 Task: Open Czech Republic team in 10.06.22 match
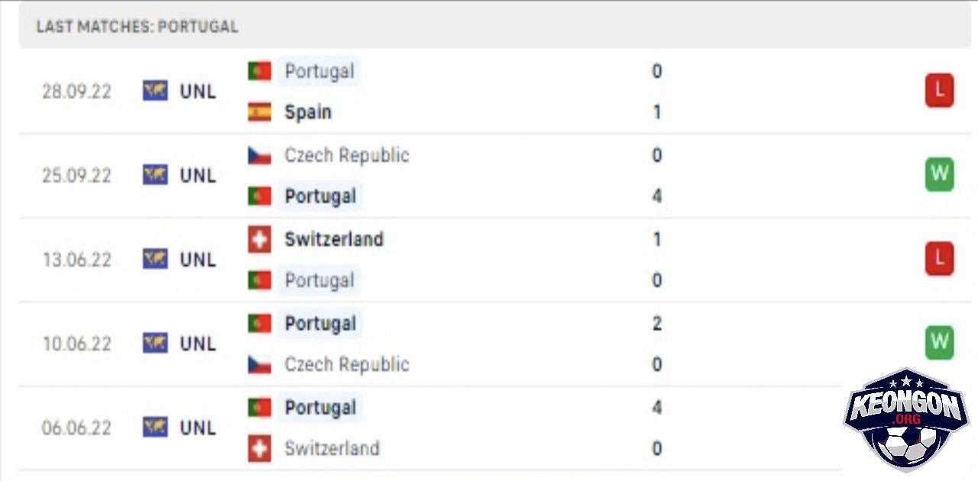pyautogui.click(x=347, y=365)
